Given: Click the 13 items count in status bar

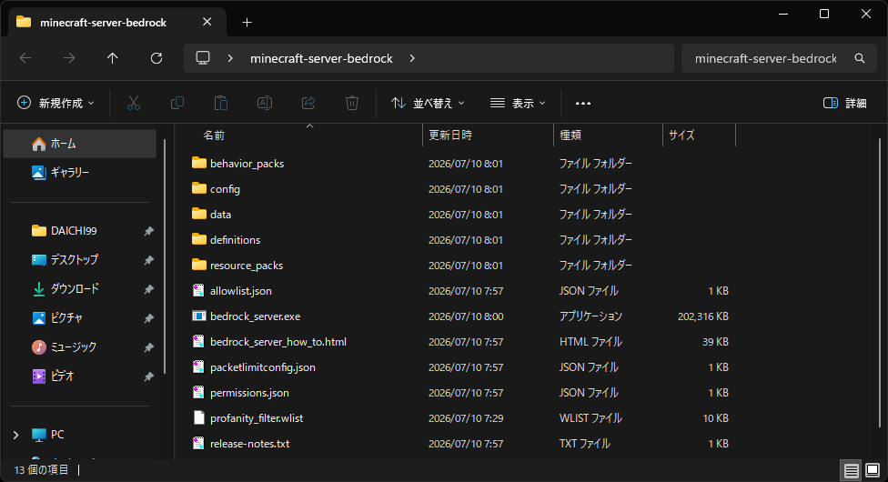Looking at the screenshot, I should tap(41, 469).
